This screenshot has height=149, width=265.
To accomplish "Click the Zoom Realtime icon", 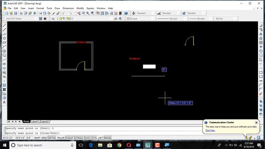I will (x=83, y=13).
